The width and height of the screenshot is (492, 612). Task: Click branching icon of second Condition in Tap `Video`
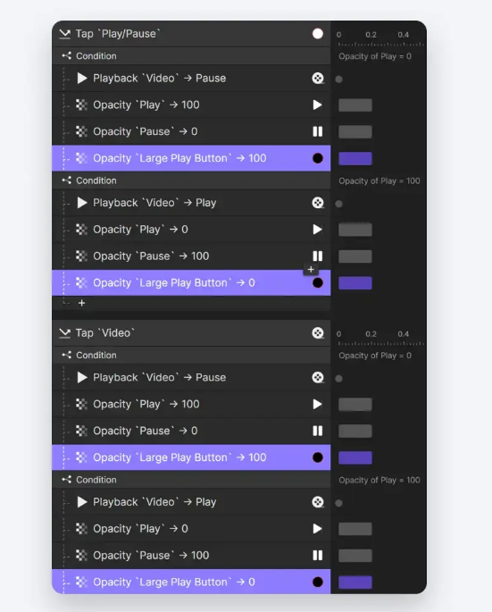point(66,479)
